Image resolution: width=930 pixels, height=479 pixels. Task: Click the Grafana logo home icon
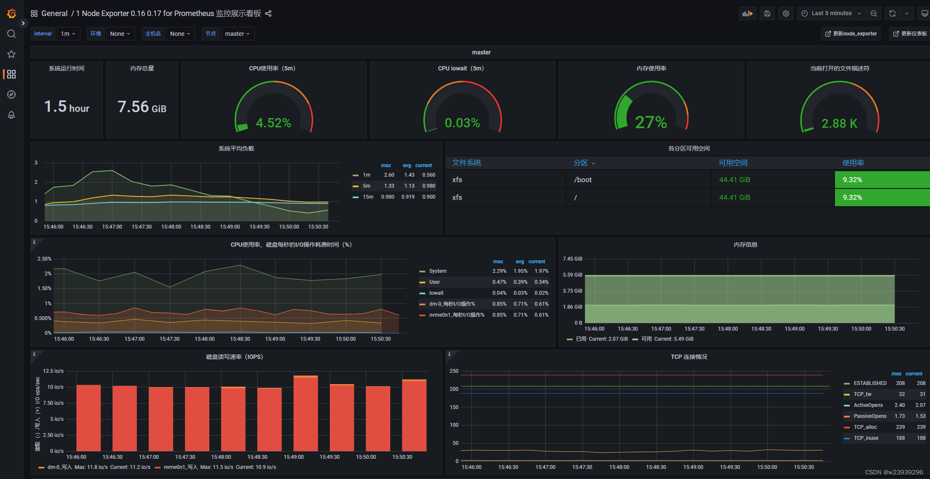click(11, 13)
